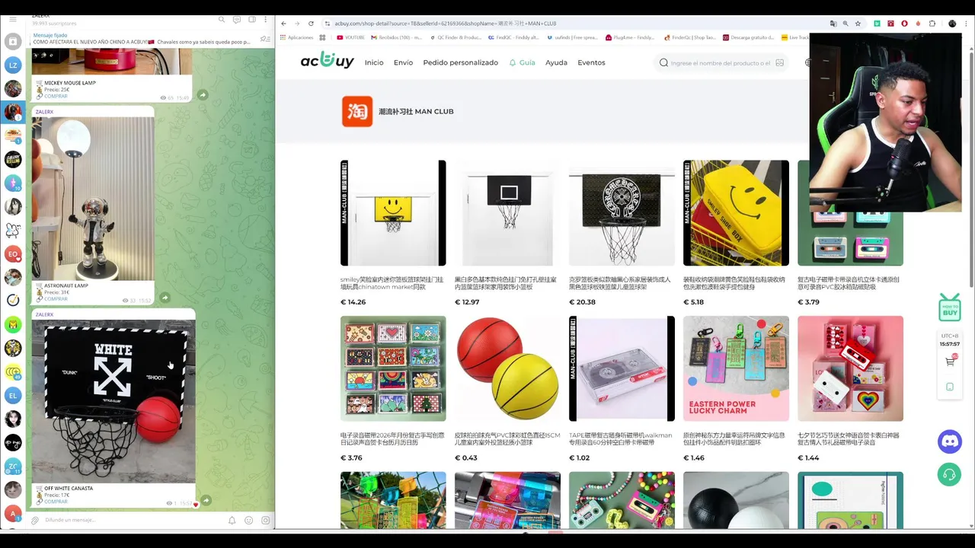Go to Inicio in the acbuy menu
975x548 pixels.
374,62
